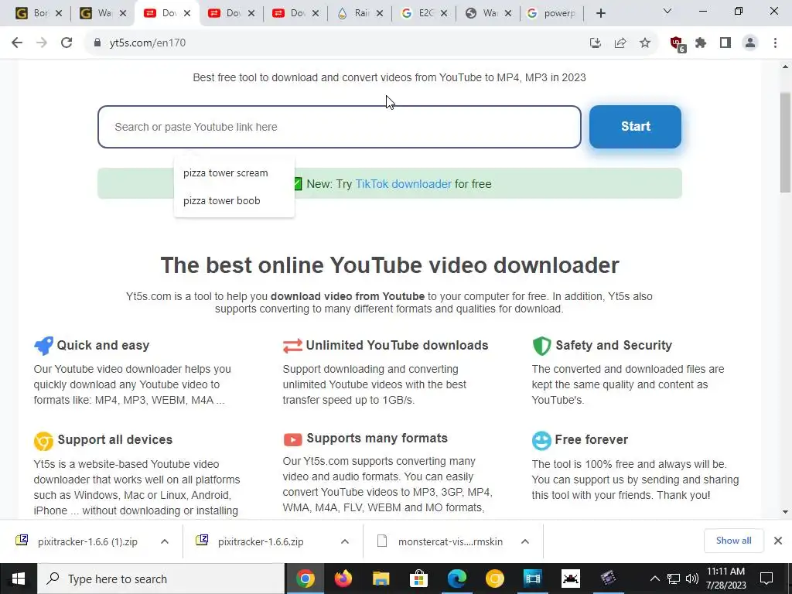
Task: Click the Chrome icon by Support all devices
Action: click(x=43, y=440)
